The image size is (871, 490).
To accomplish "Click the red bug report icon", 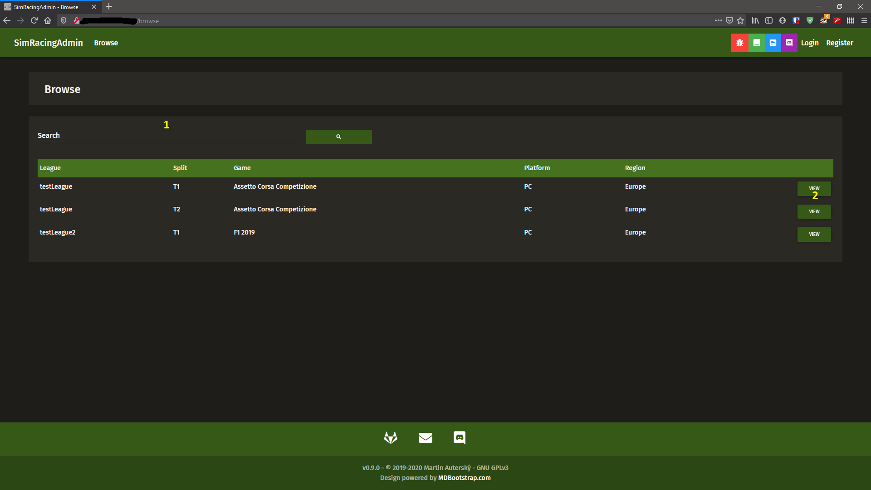I will pos(739,43).
